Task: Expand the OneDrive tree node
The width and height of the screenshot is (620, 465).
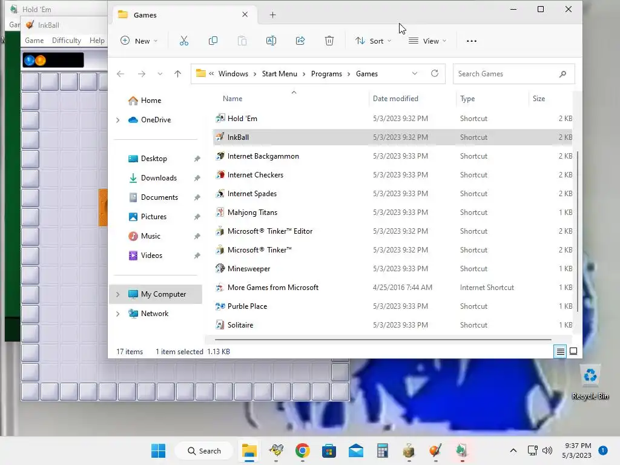Action: point(118,120)
